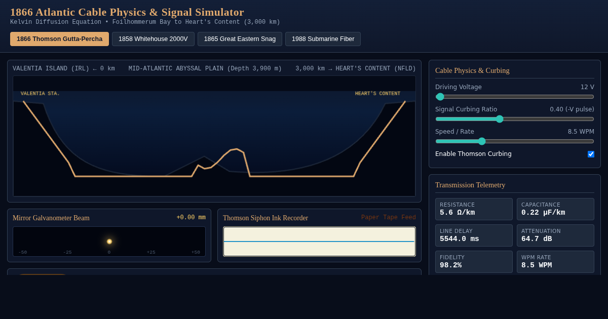Click the cable seabed profile chart
Viewport: 608px width, 319px height.
214,136
